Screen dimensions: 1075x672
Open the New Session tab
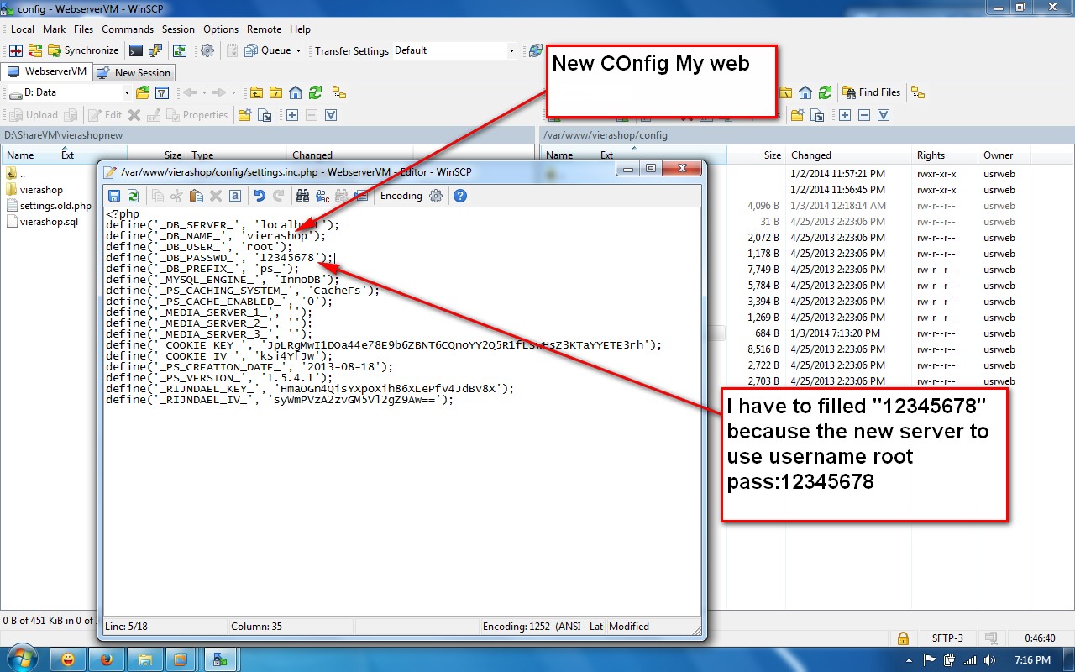coord(134,73)
